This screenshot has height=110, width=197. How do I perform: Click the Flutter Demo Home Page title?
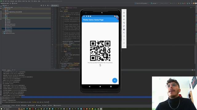click(x=93, y=20)
